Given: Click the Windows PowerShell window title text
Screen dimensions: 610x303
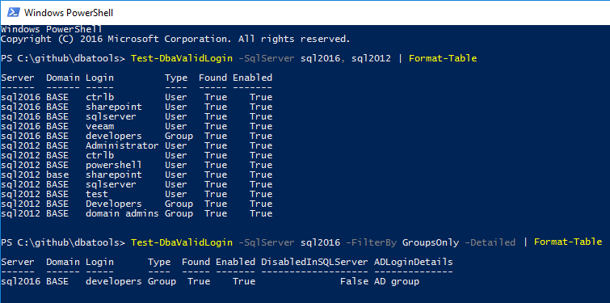Looking at the screenshot, I should coord(69,13).
